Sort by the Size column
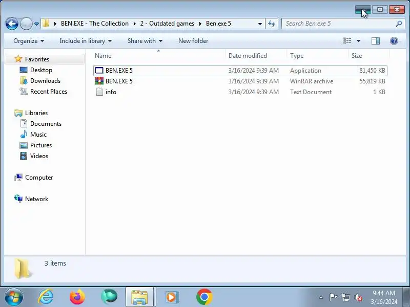 pos(368,56)
